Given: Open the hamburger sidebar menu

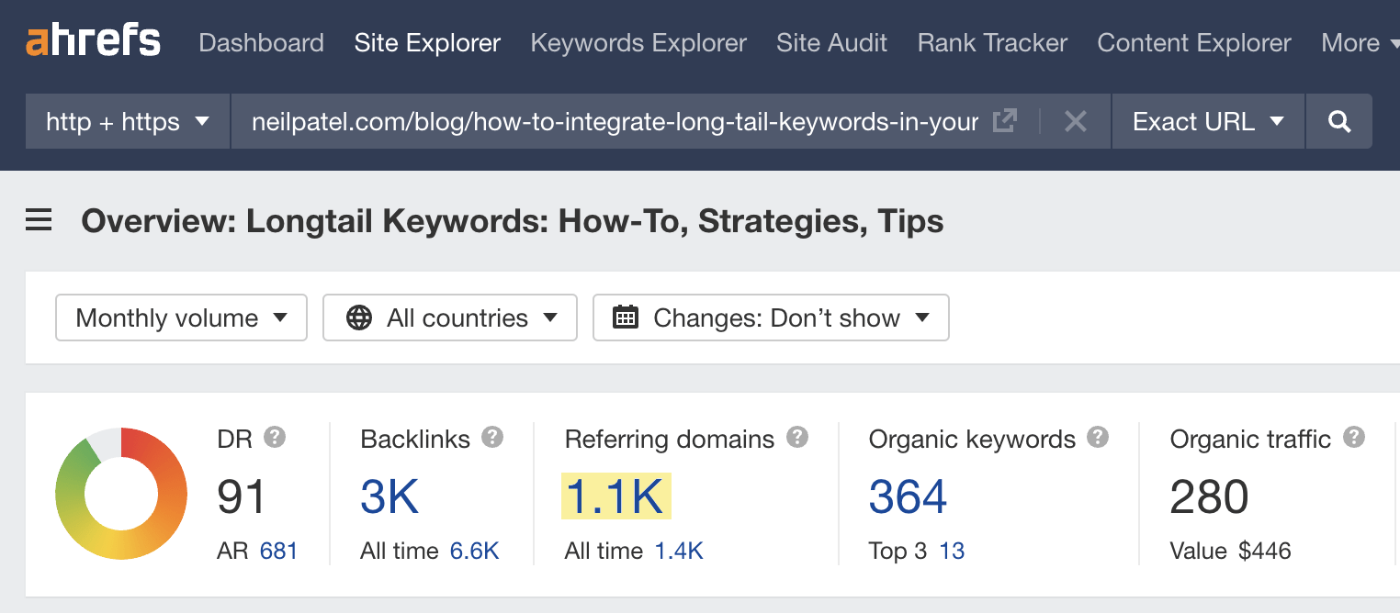Looking at the screenshot, I should (x=39, y=221).
